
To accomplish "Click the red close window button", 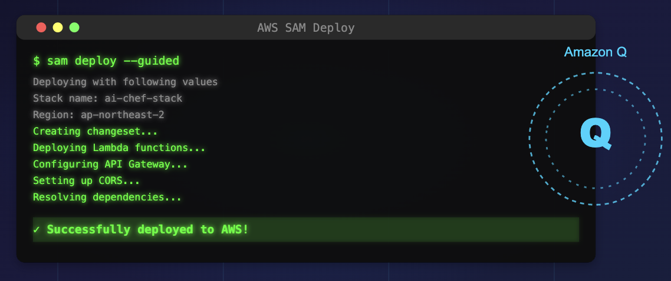I will tap(41, 28).
